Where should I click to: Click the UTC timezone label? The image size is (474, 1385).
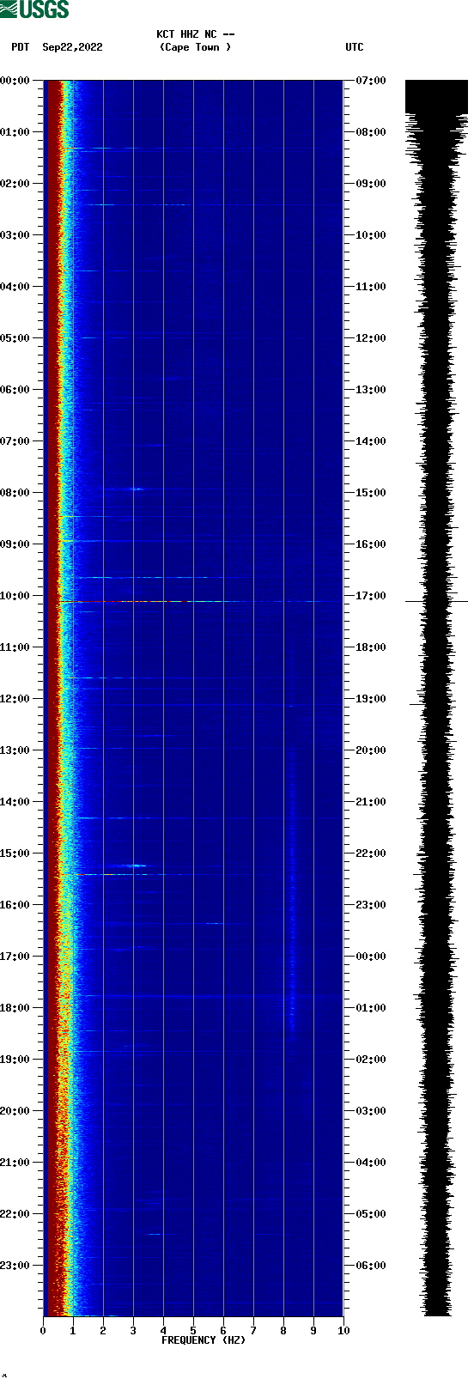click(355, 47)
